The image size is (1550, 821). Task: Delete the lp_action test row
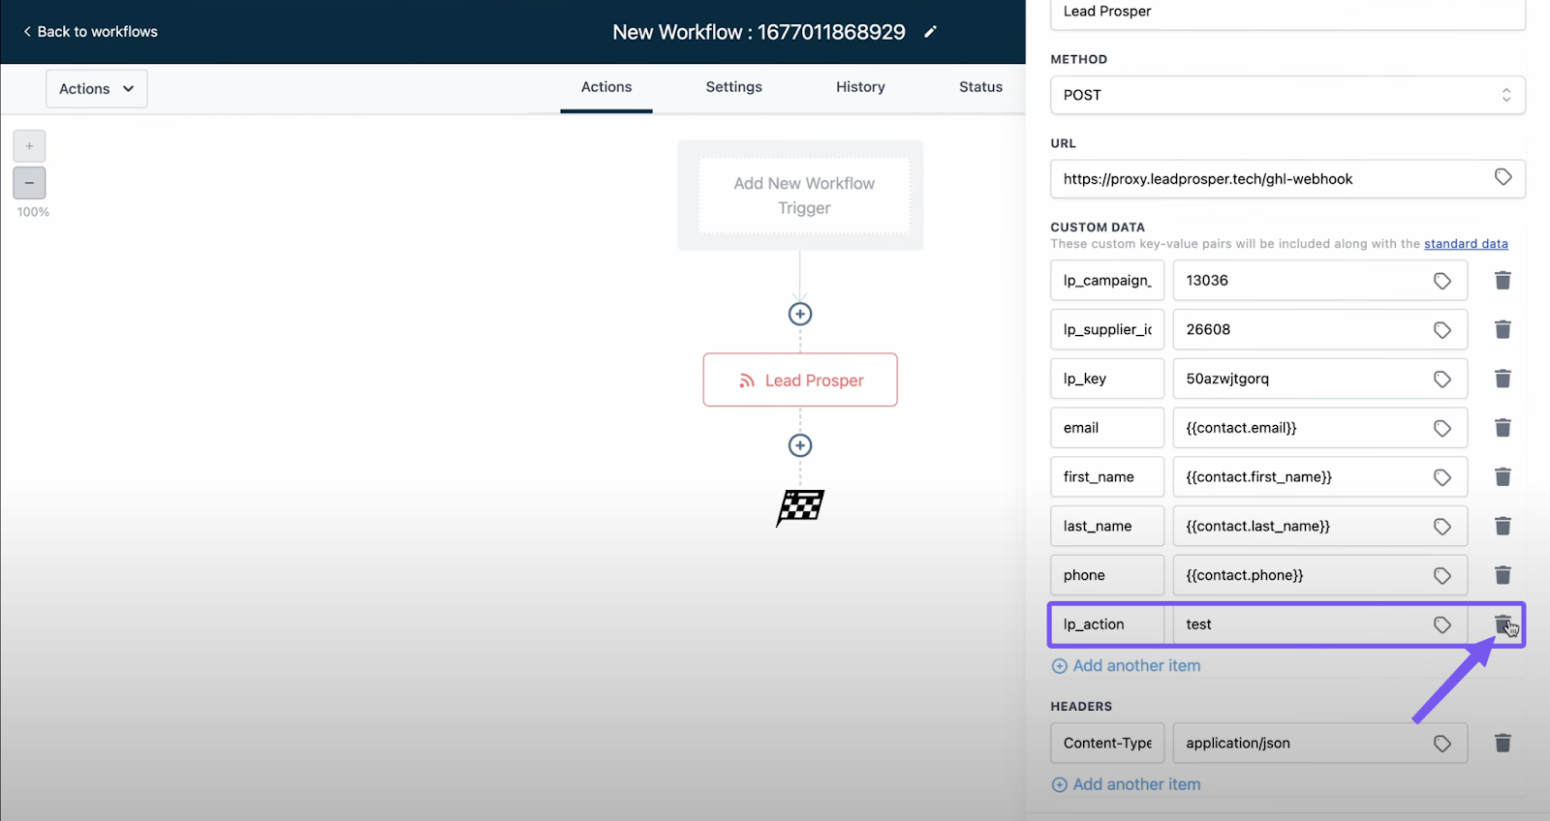coord(1503,624)
